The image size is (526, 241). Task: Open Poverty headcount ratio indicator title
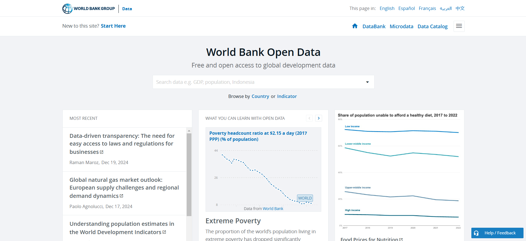(258, 136)
